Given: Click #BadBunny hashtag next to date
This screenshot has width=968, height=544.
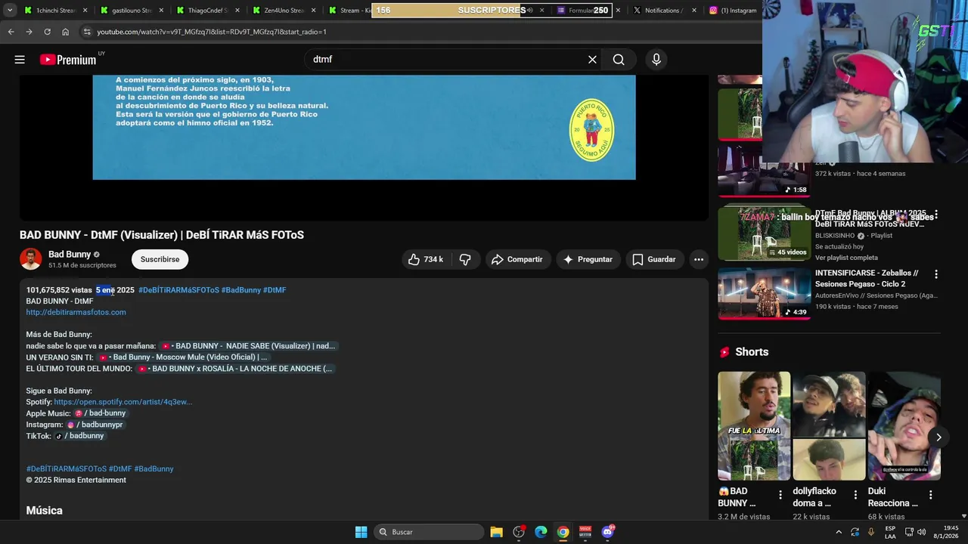Looking at the screenshot, I should [240, 290].
